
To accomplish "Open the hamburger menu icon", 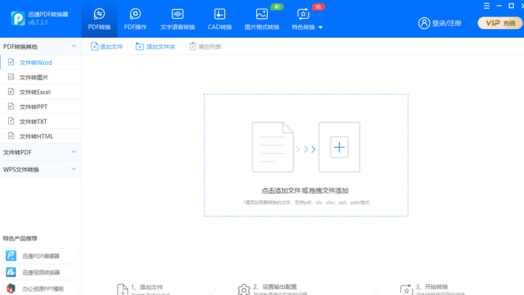I will (x=487, y=6).
